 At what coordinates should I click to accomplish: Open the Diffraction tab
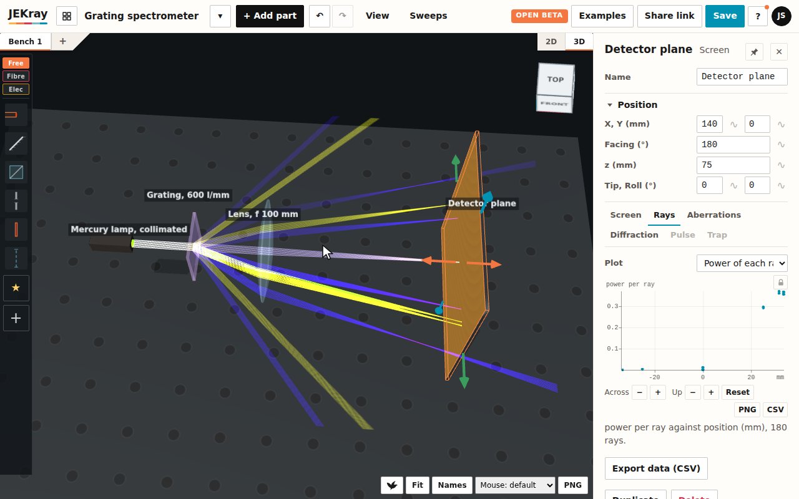[x=634, y=235]
